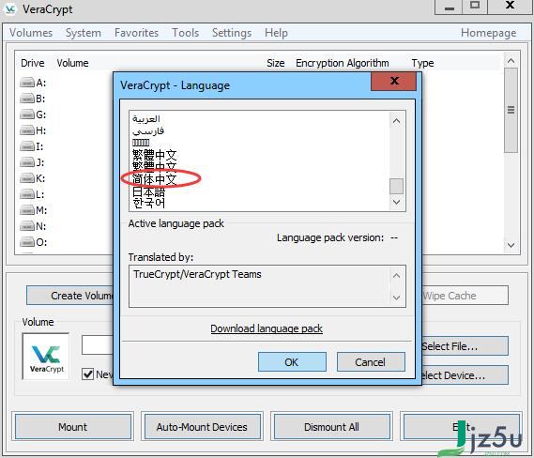Viewport: 534px width, 458px height.
Task: Select 简体中文 in the language list
Action: point(154,178)
